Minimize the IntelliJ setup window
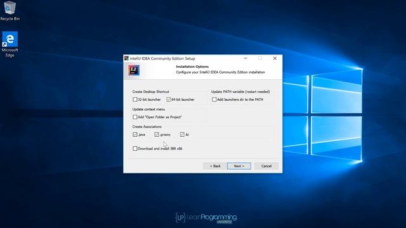 tap(246, 58)
